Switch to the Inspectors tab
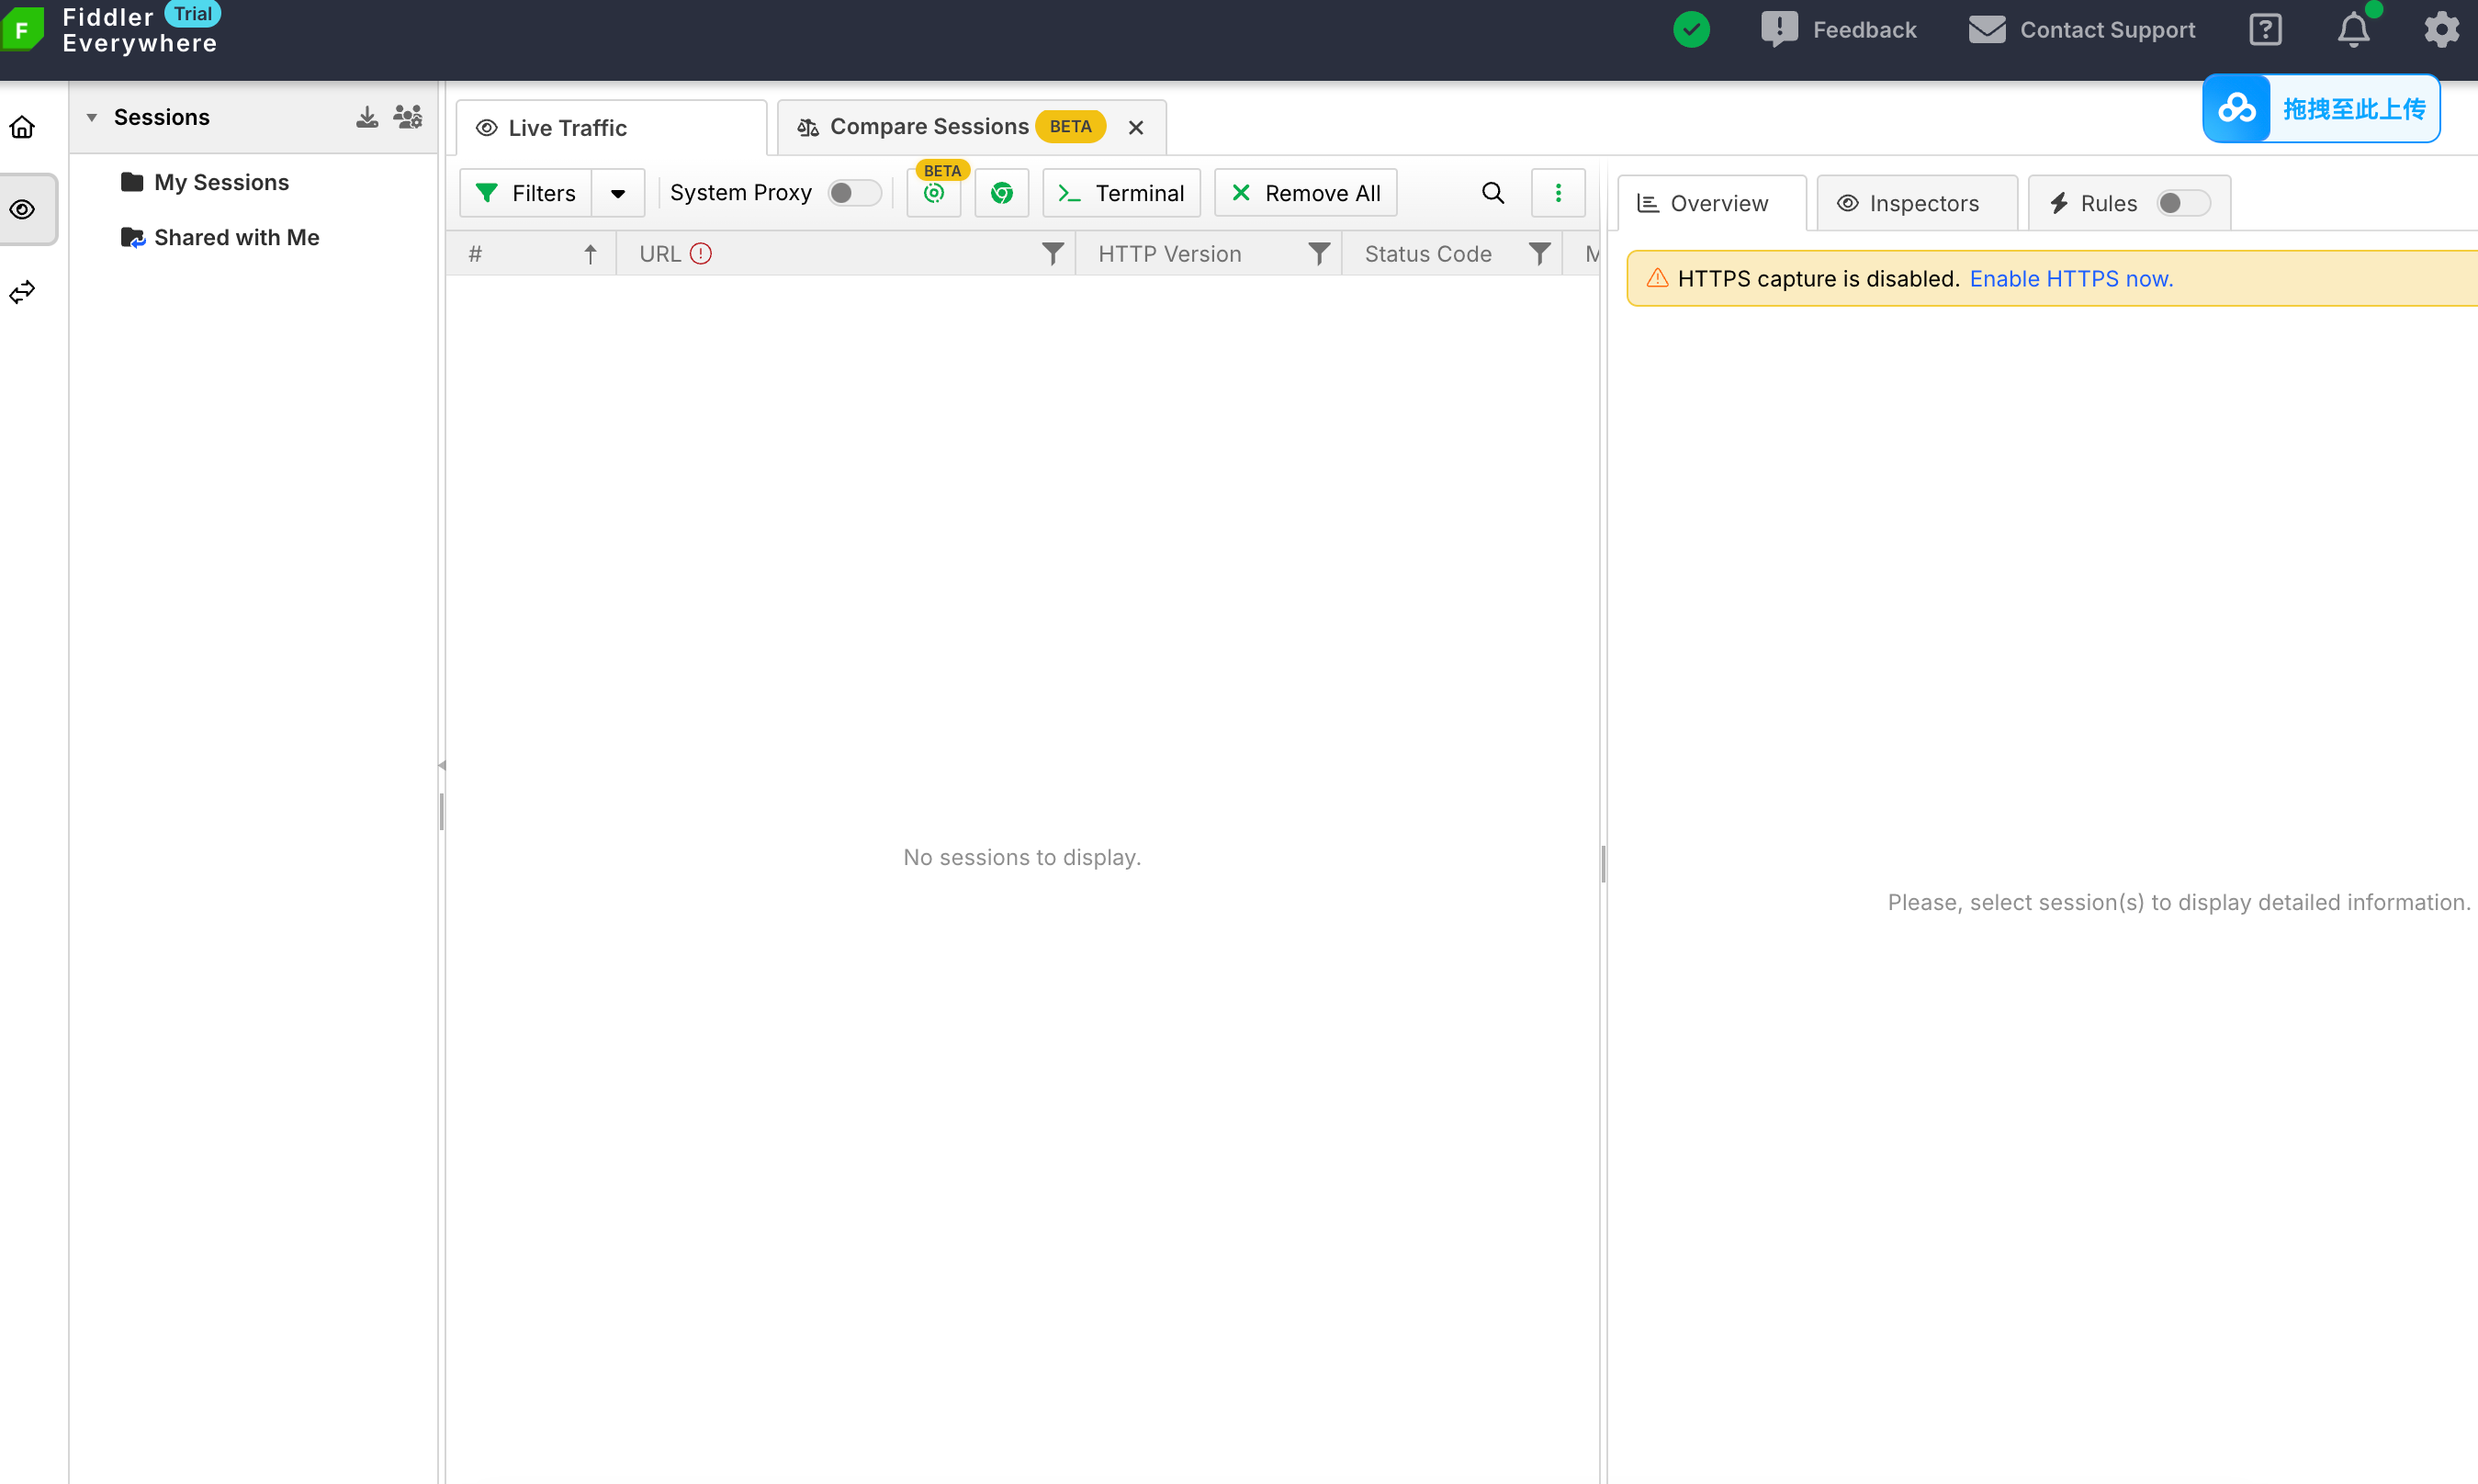2478x1484 pixels. tap(1909, 203)
